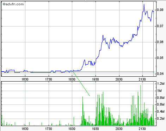Click the 0.07 price axis label

point(160,26)
